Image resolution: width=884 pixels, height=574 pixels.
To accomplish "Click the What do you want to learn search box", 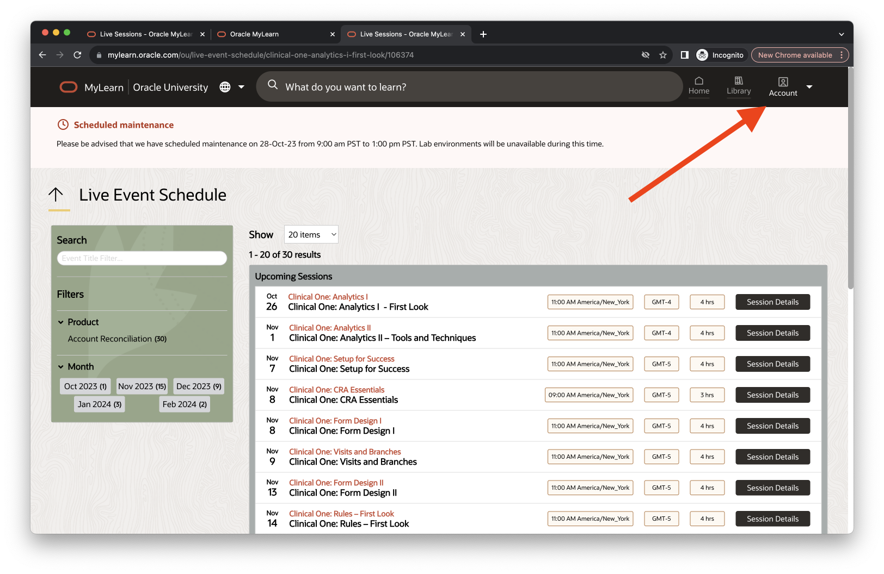I will tap(469, 87).
